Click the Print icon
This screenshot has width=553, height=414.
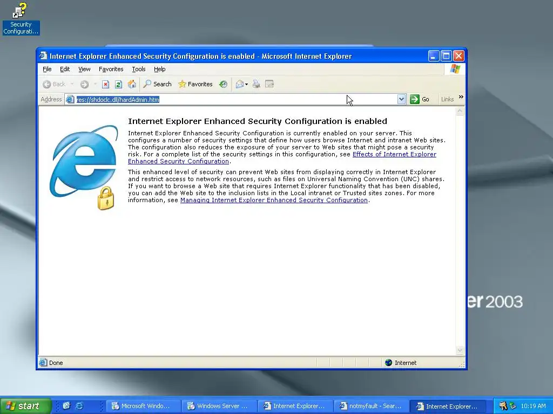click(257, 84)
